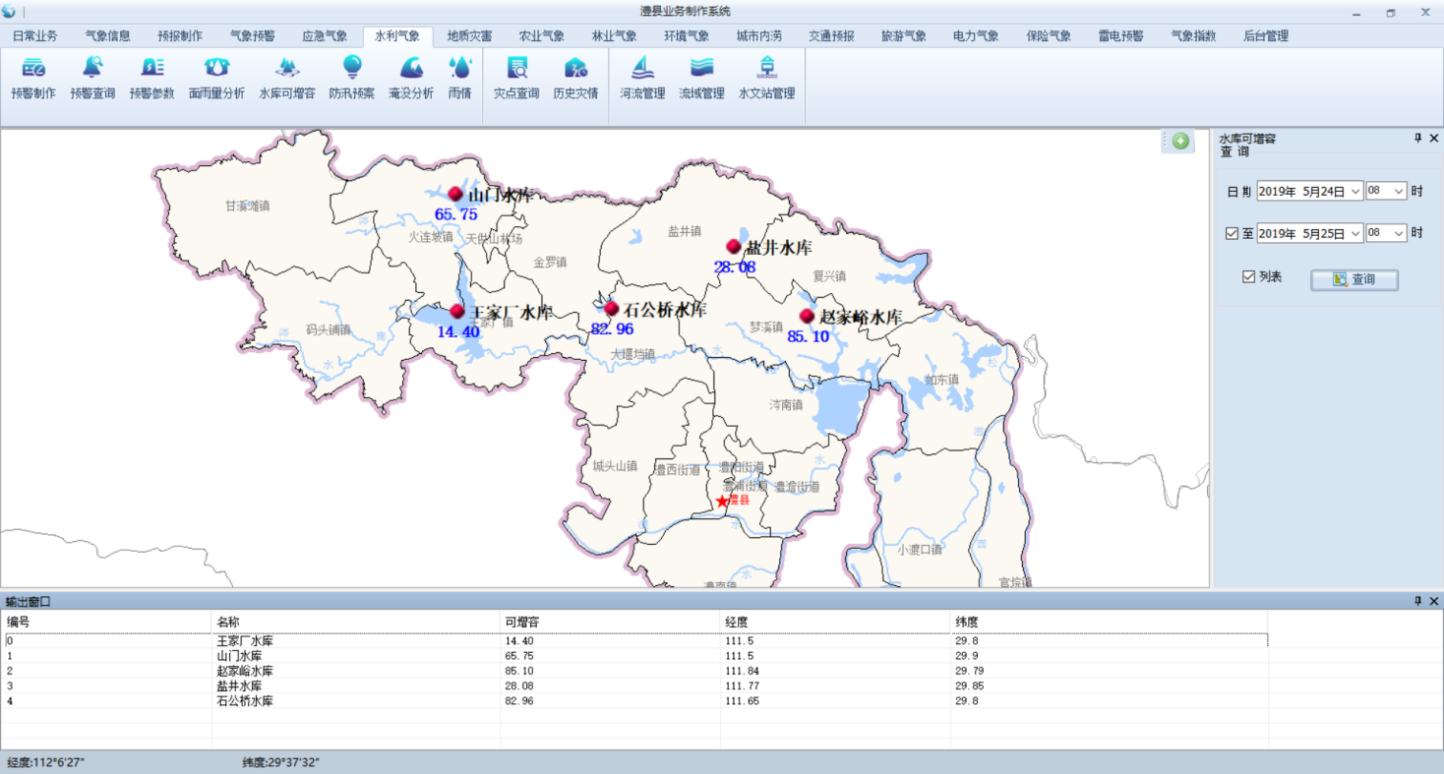Click the green plus button on map
This screenshot has height=774, width=1444.
pyautogui.click(x=1180, y=141)
